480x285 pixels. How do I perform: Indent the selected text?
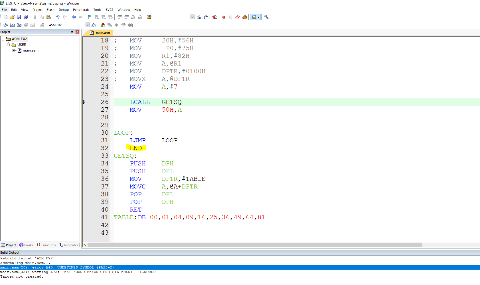click(x=120, y=17)
